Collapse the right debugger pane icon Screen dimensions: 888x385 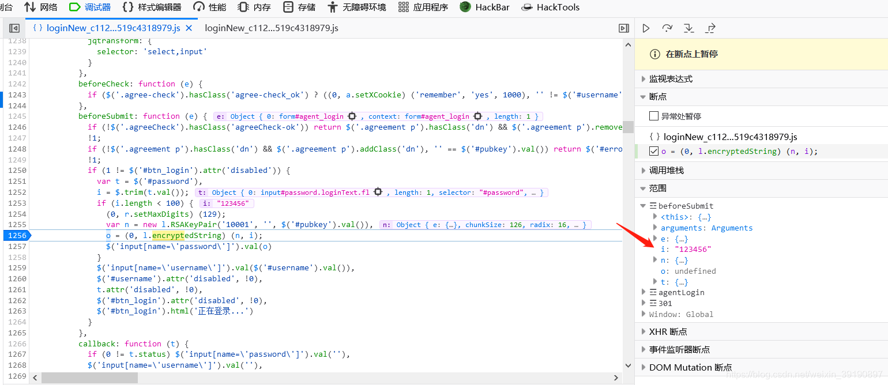(623, 28)
